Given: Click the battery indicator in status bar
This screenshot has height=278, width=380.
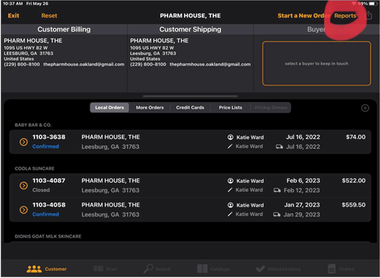Looking at the screenshot, I should point(373,4).
